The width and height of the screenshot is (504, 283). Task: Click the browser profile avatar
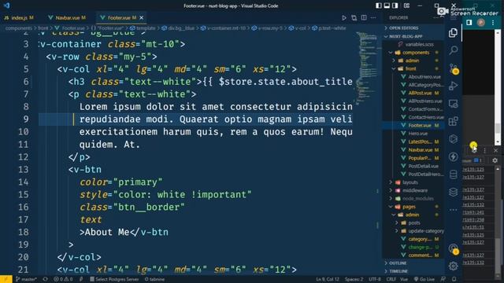tap(481, 23)
